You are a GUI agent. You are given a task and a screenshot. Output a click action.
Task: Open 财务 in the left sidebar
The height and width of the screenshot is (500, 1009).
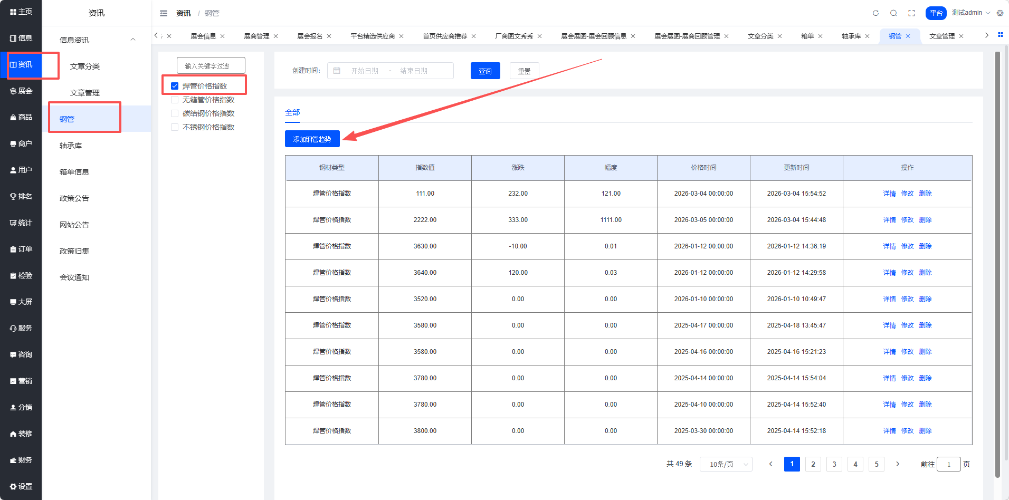tap(21, 460)
